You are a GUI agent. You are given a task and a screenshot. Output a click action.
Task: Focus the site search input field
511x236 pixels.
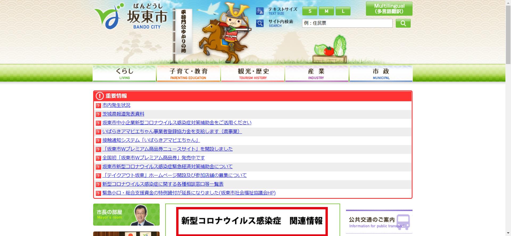[347, 23]
